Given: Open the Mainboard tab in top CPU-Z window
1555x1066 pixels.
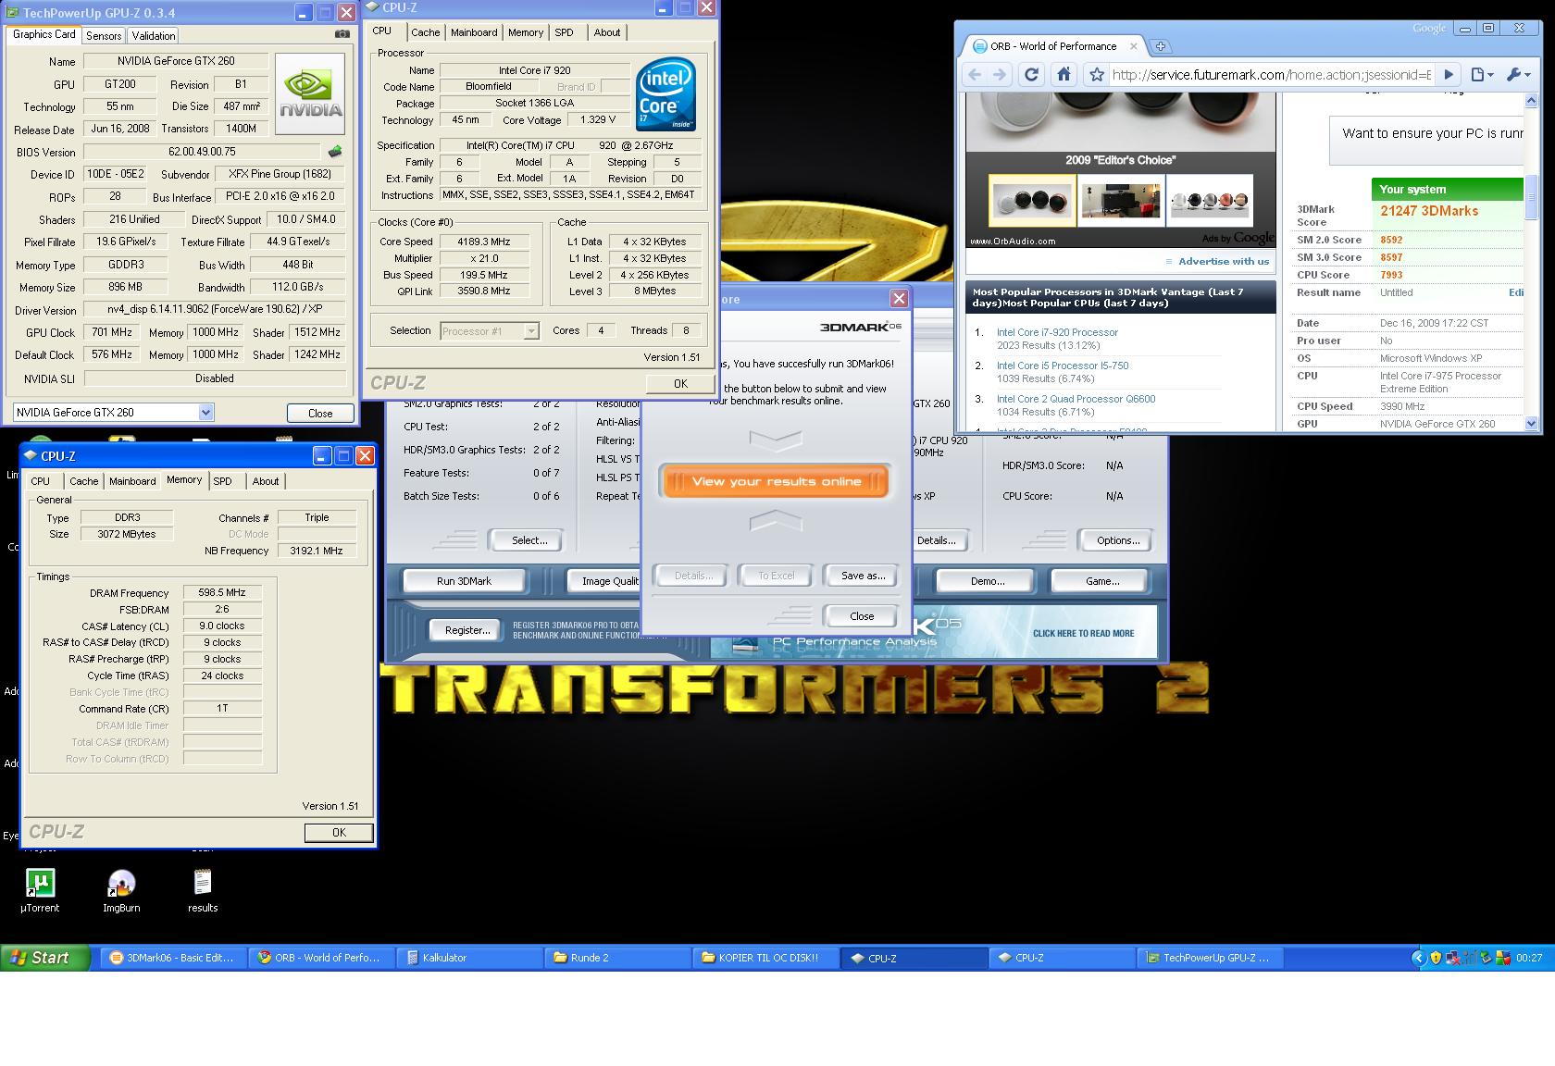Looking at the screenshot, I should [x=474, y=32].
